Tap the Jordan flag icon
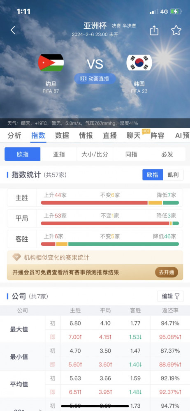 51,62
